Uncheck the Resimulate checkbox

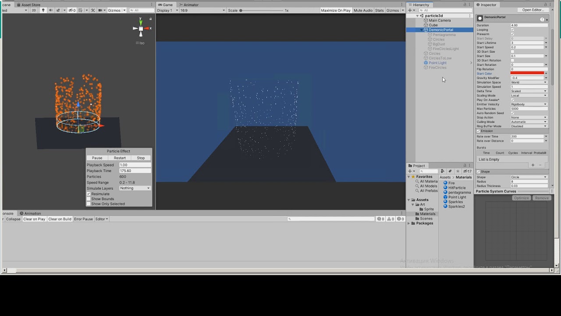[x=89, y=194]
